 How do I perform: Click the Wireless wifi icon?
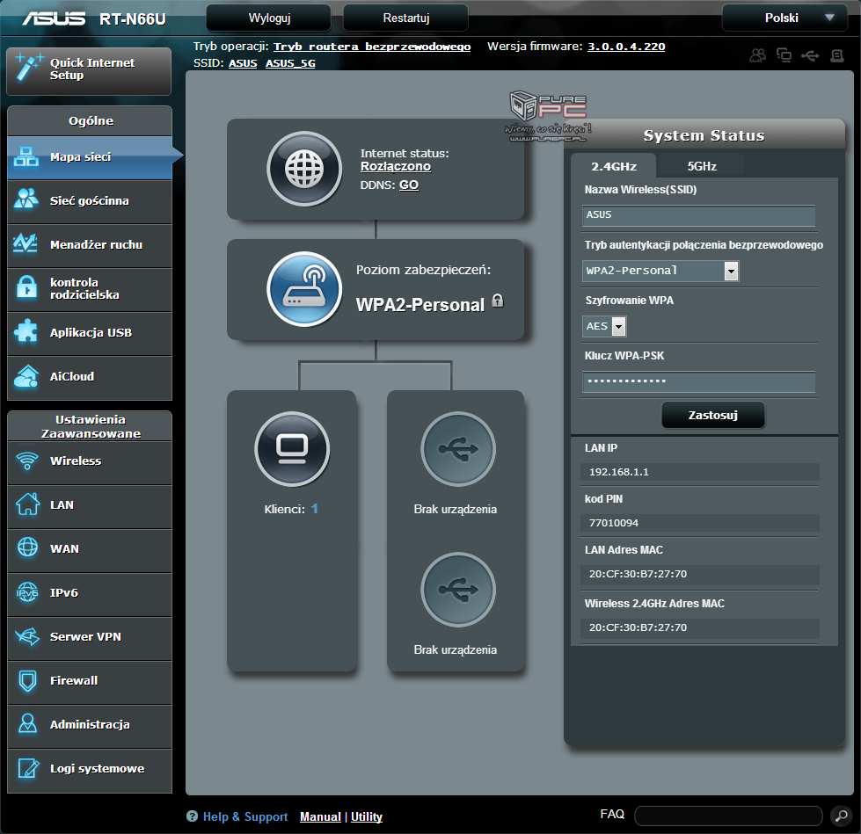click(27, 461)
